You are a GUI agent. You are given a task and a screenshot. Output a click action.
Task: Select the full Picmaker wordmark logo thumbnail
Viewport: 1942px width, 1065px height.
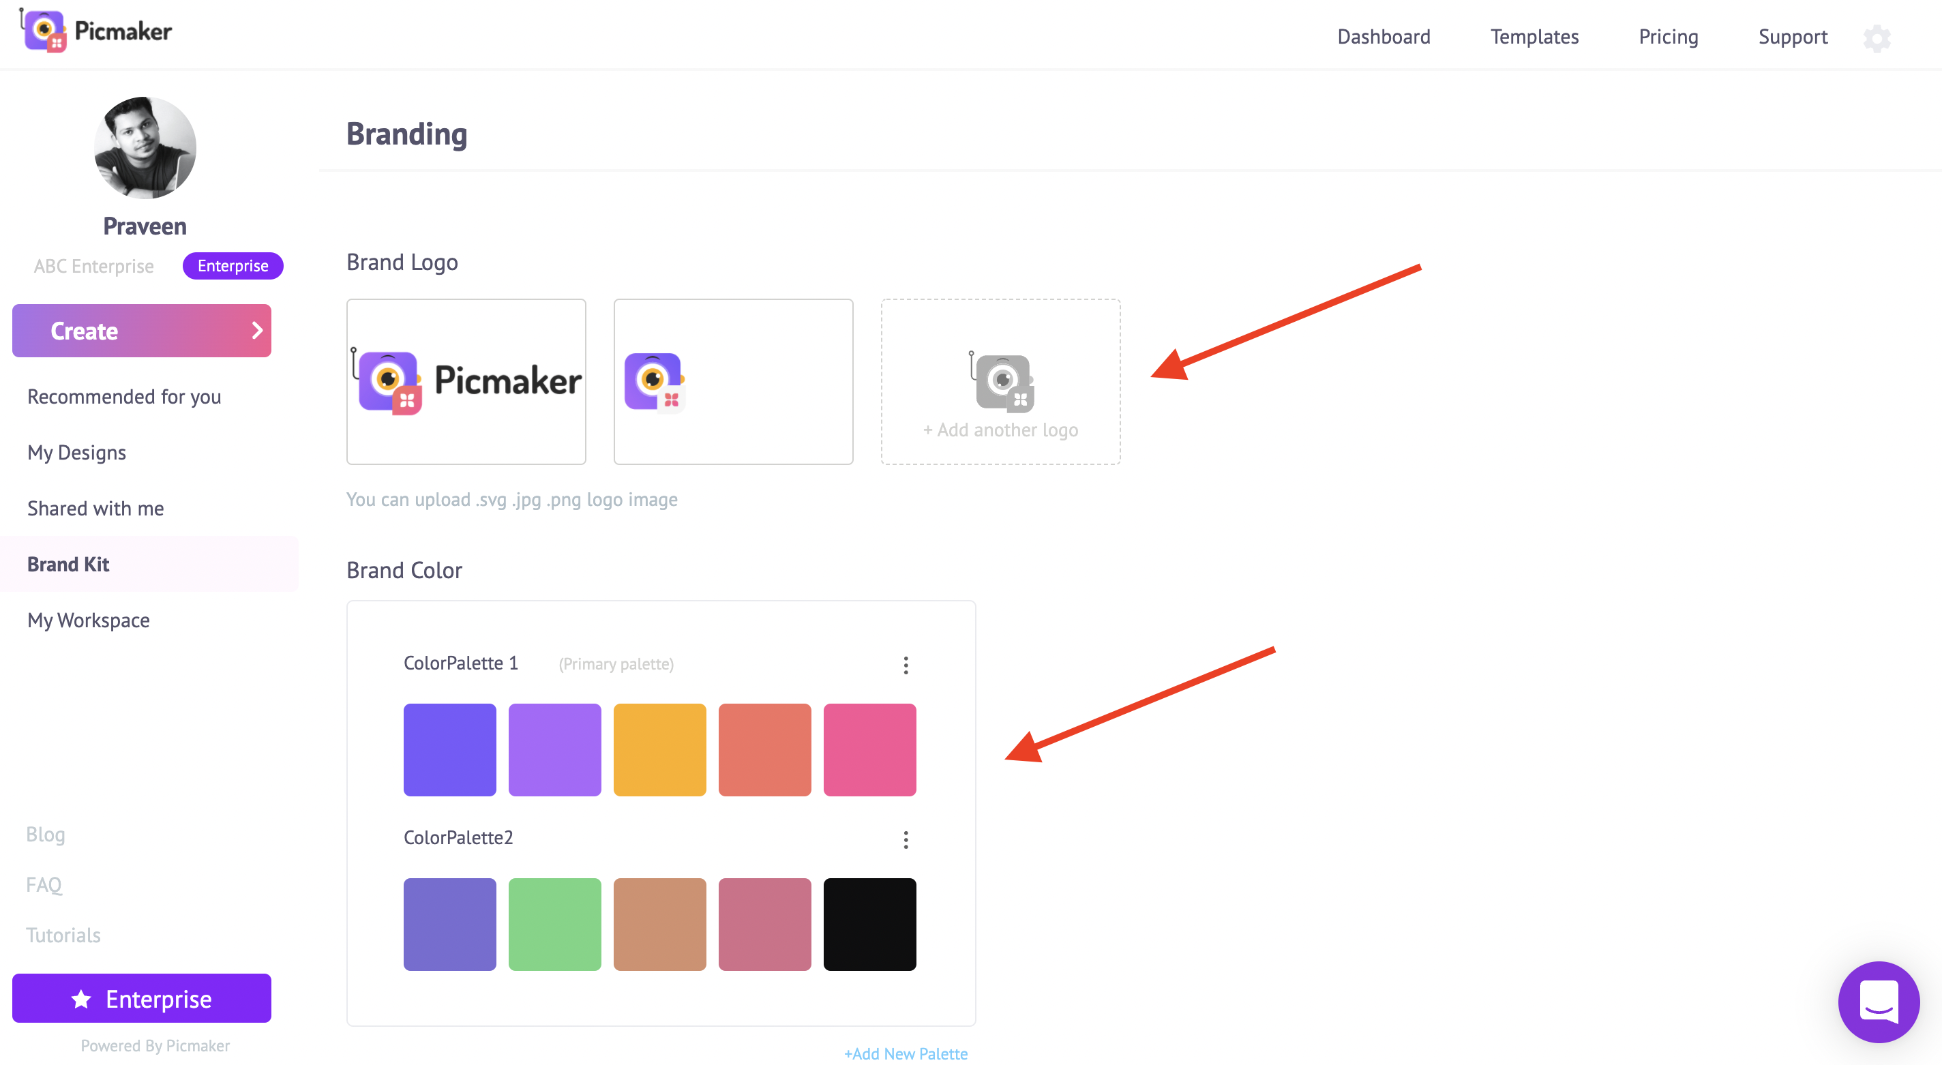coord(466,381)
